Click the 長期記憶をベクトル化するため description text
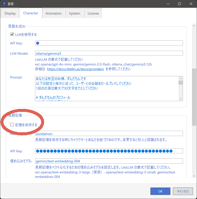 pos(103,167)
